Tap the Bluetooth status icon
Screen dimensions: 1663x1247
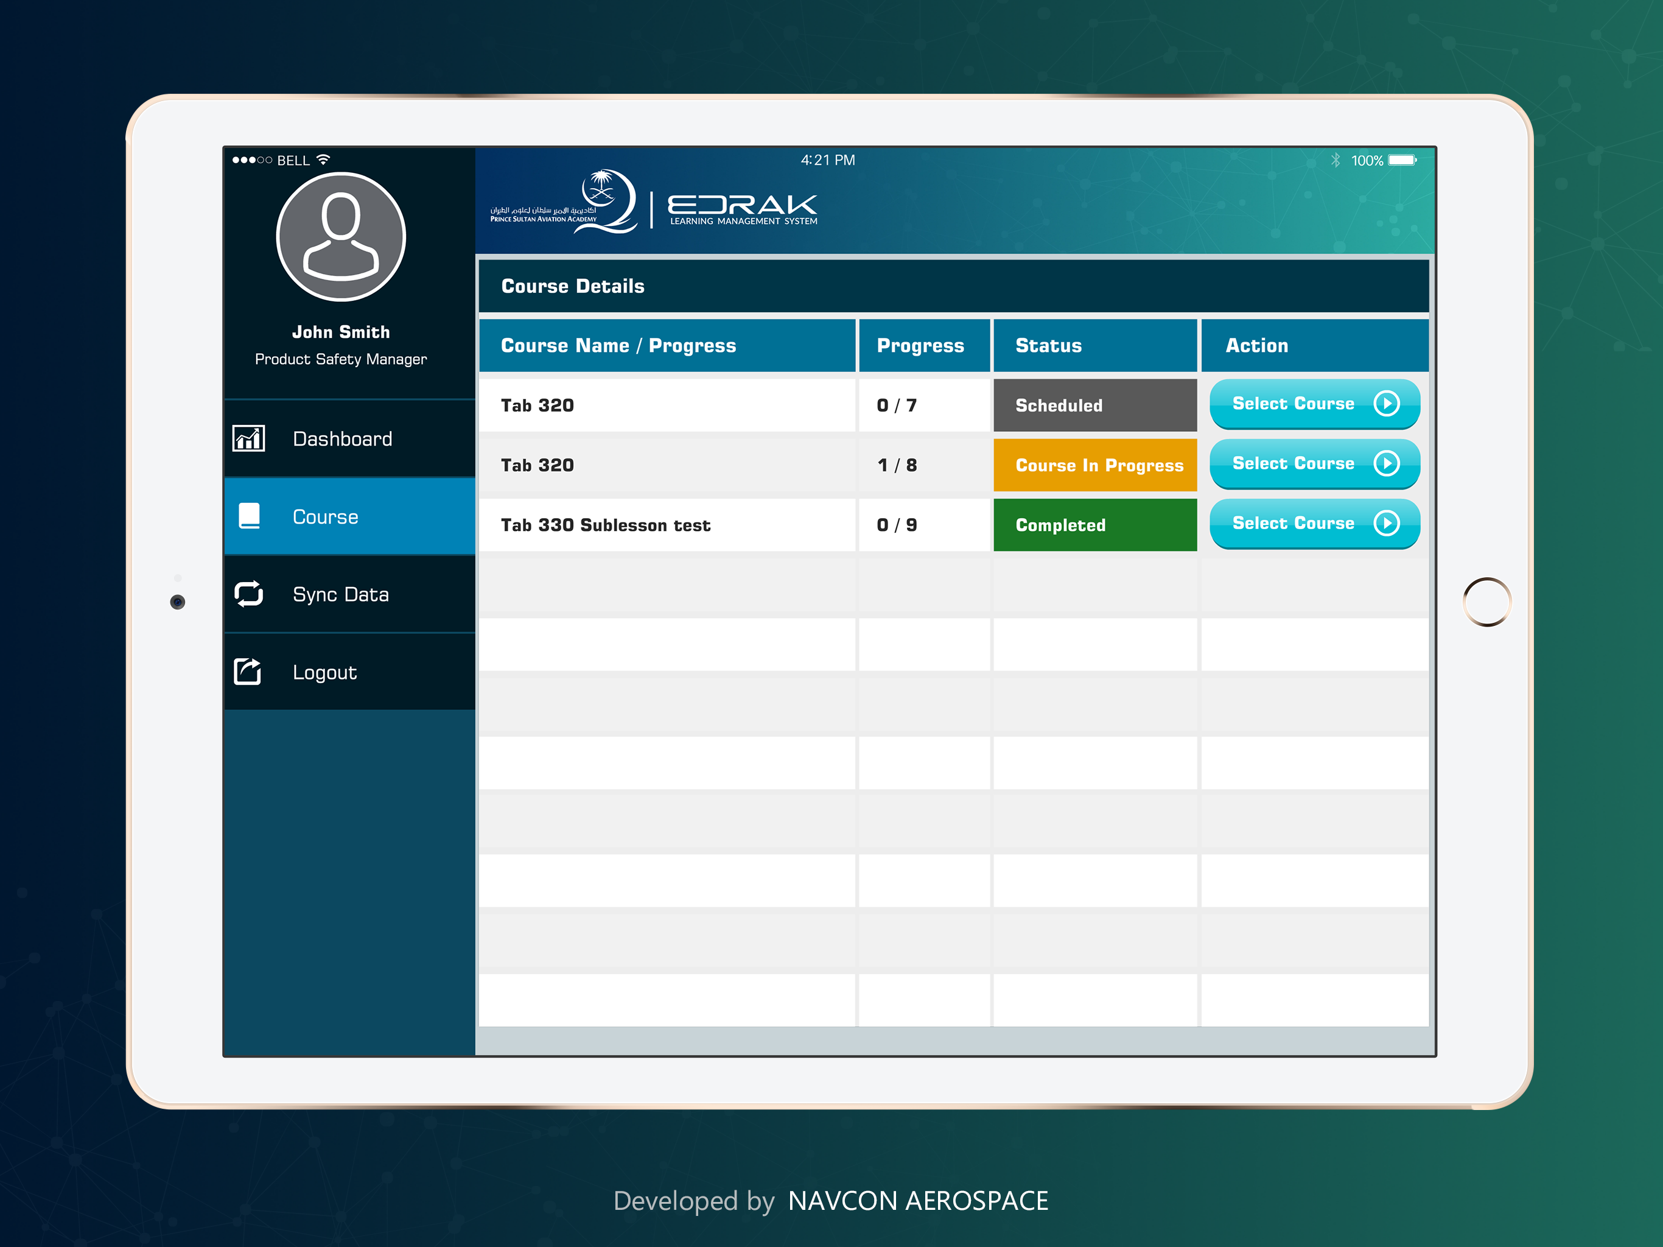[x=1336, y=160]
